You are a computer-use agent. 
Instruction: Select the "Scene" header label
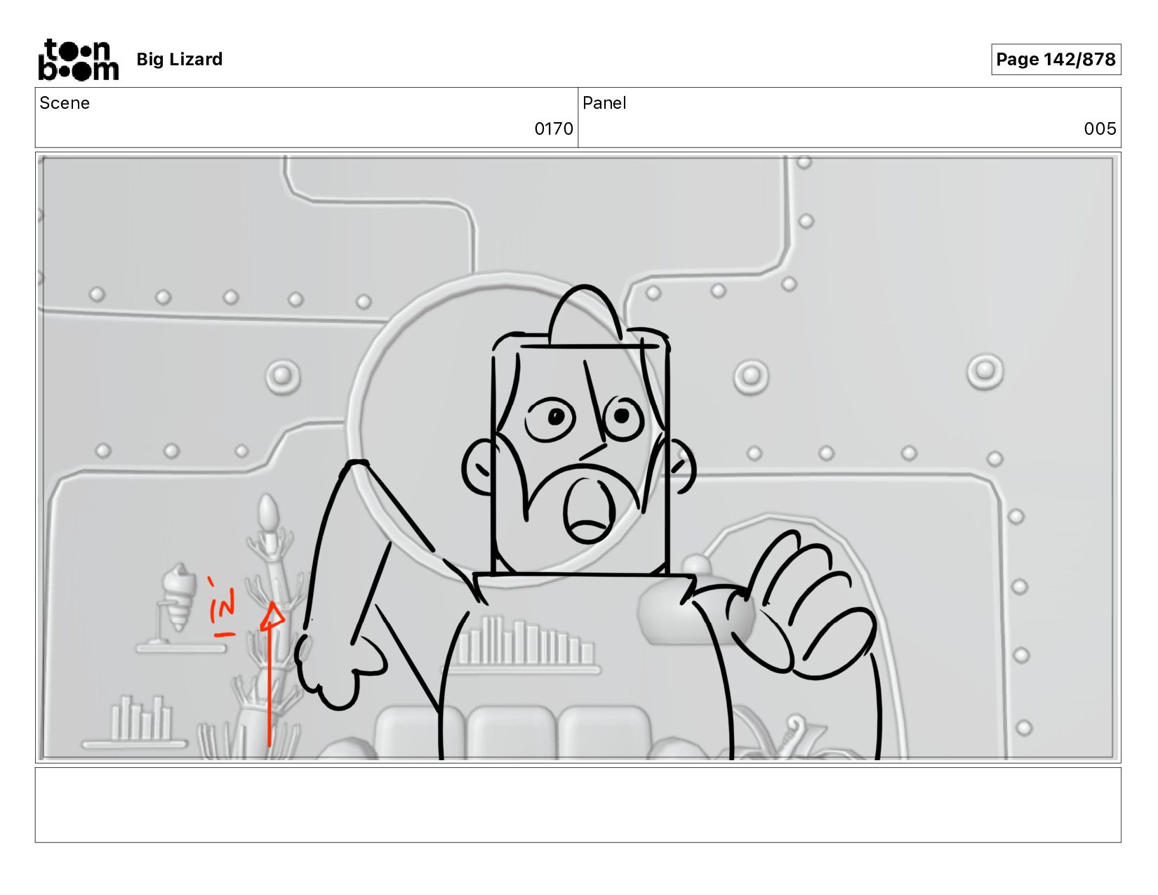click(x=65, y=103)
